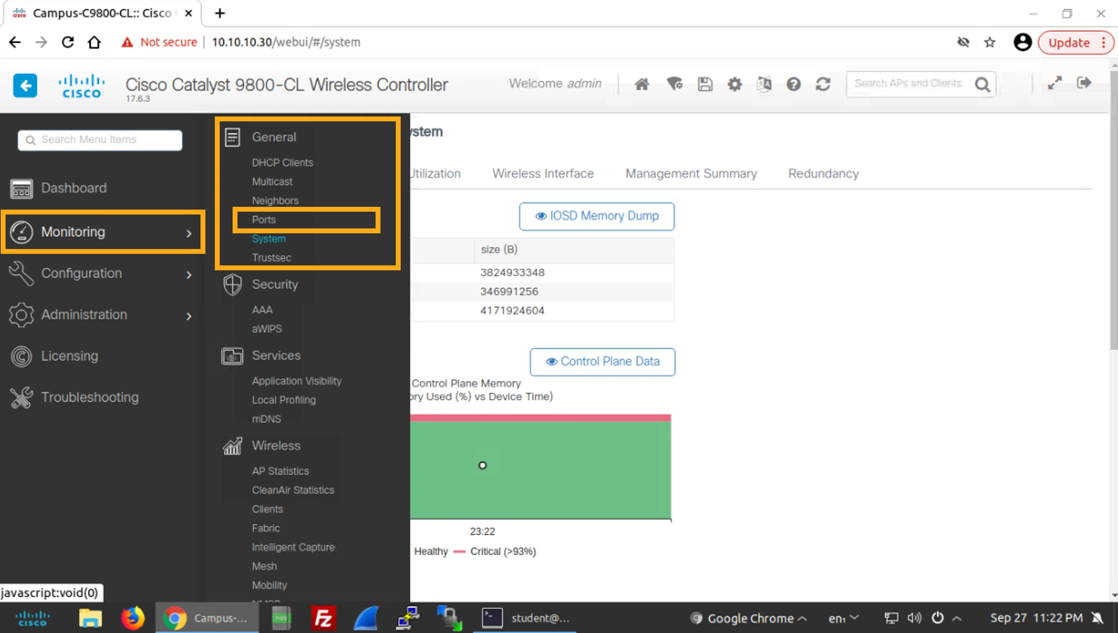Select Ports under the General menu

point(264,220)
